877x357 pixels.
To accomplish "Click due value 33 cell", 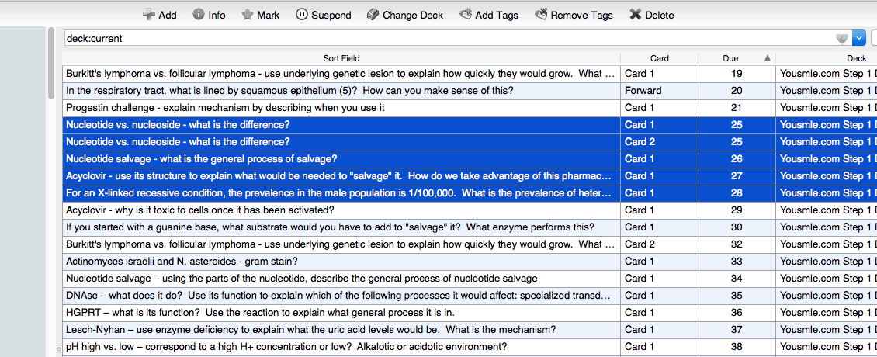I will click(x=737, y=262).
